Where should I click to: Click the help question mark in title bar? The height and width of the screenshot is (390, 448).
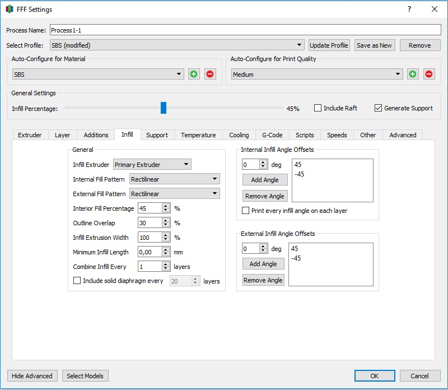click(x=409, y=9)
